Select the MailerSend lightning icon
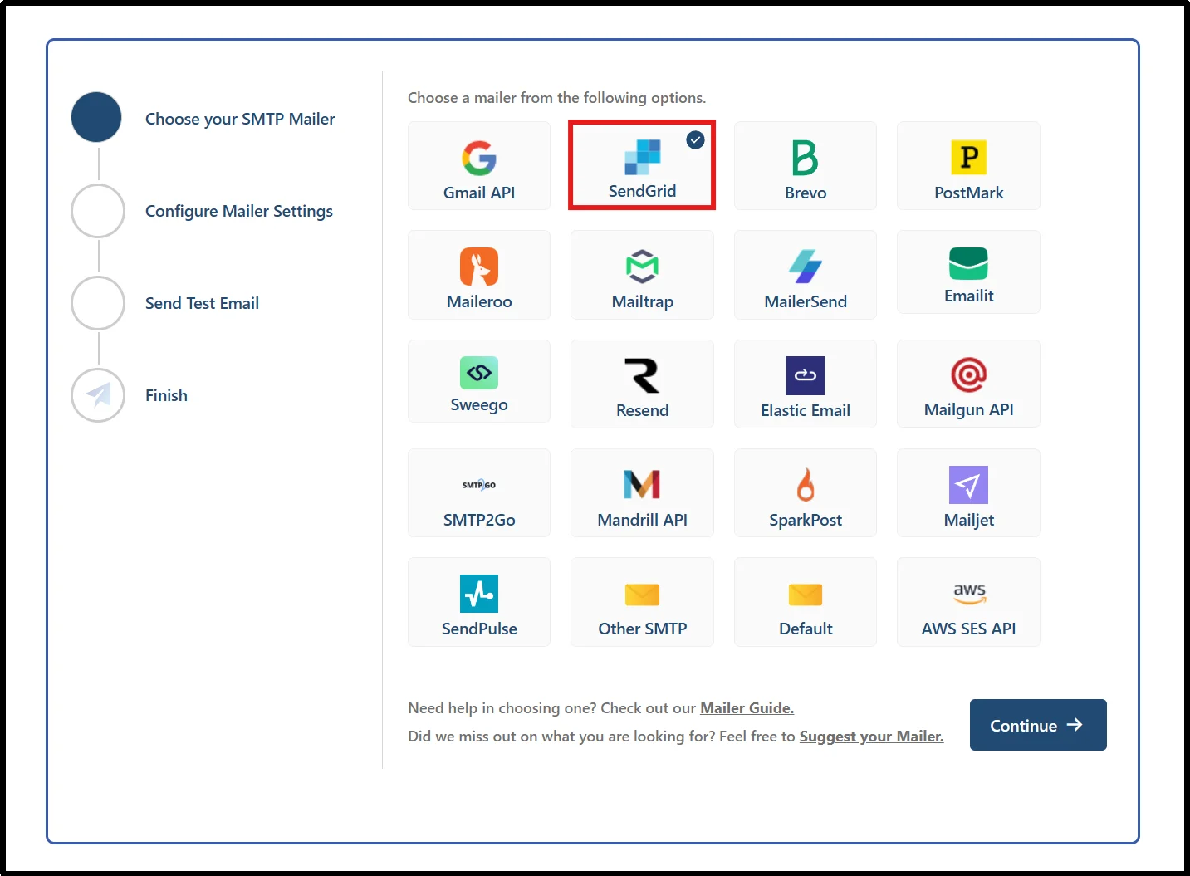This screenshot has width=1190, height=876. (806, 267)
